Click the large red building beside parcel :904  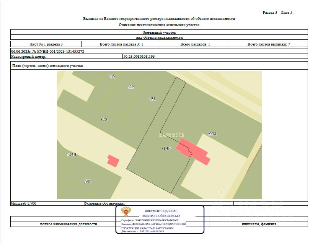point(193,151)
